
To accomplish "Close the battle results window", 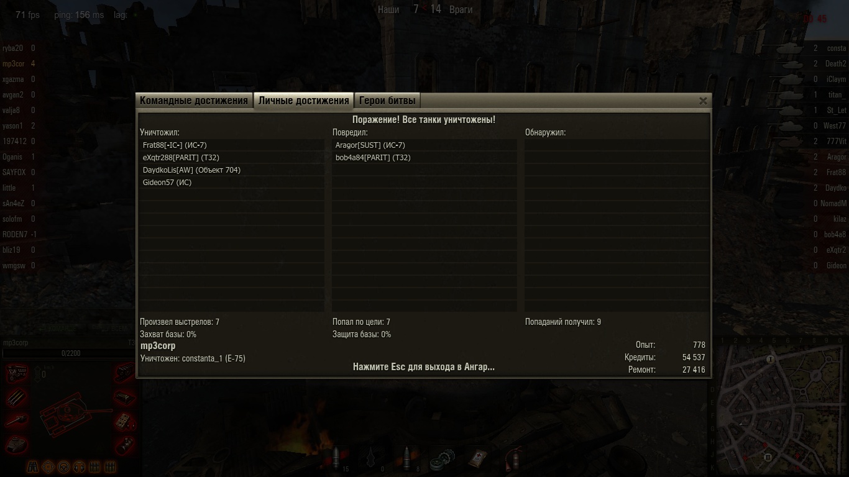I will coord(703,101).
